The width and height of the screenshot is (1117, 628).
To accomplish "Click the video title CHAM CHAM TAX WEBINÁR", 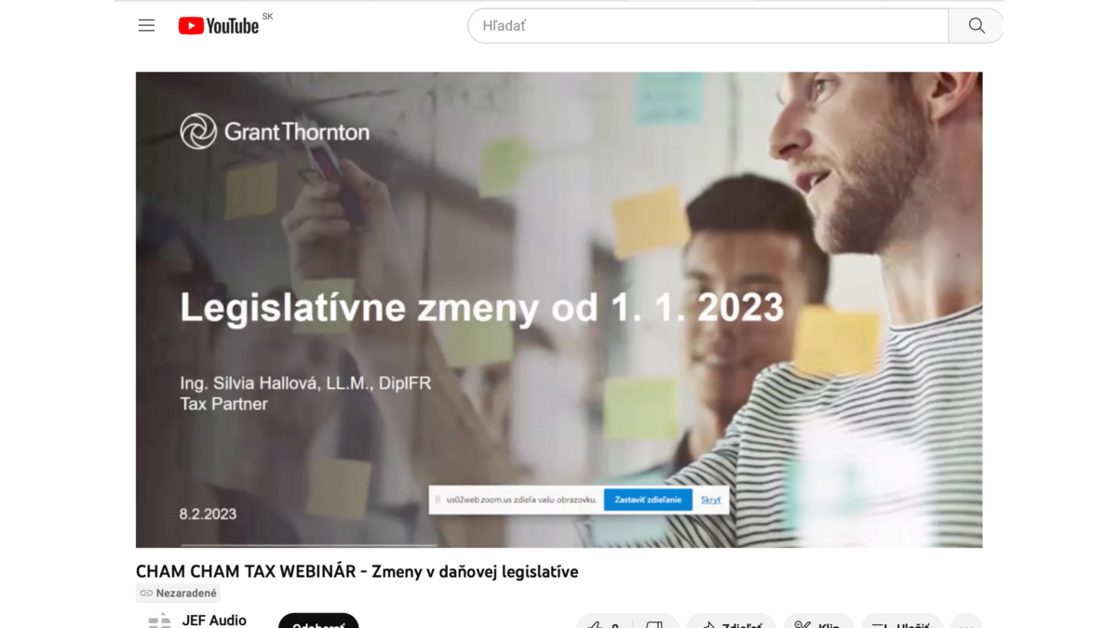I will 357,571.
